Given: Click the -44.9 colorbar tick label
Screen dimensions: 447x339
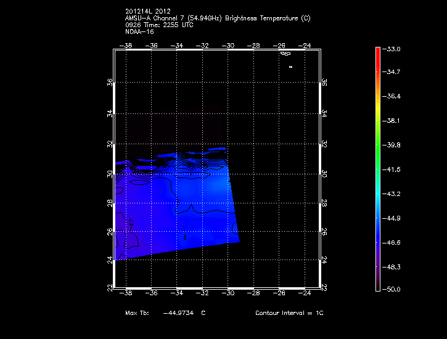Looking at the screenshot, I should (393, 218).
